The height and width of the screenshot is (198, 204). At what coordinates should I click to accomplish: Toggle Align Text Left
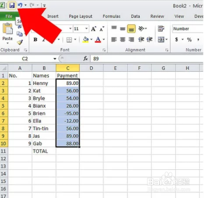click(x=114, y=40)
